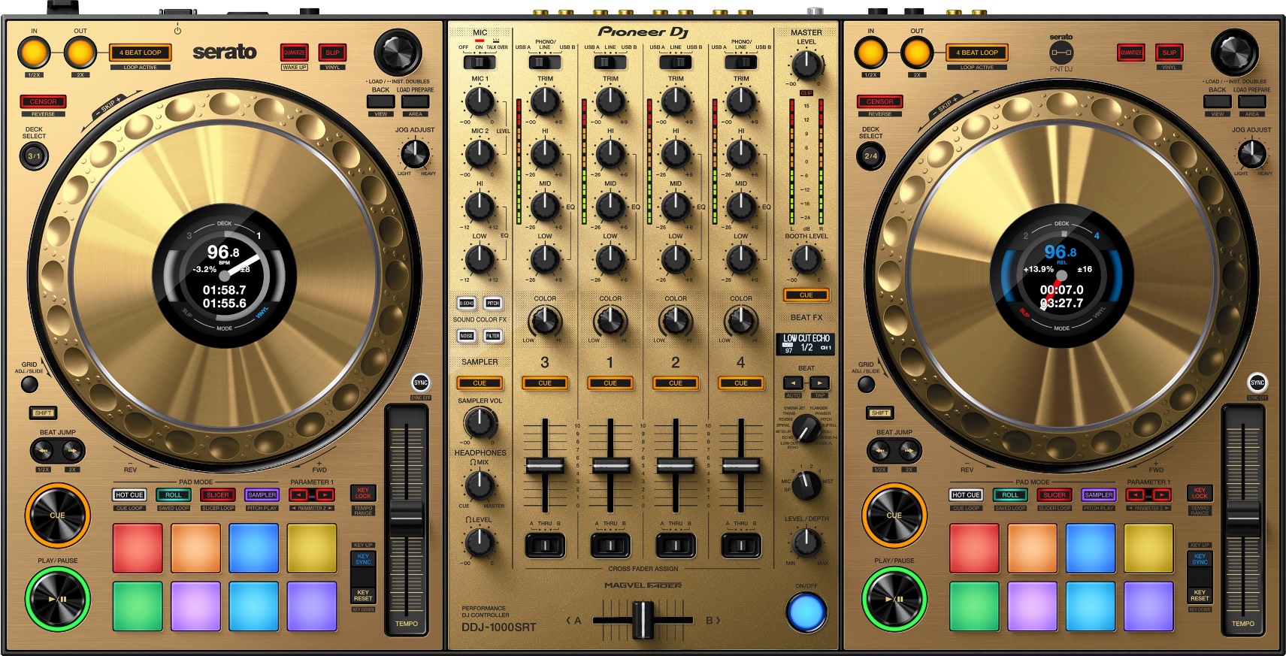Hit the left deck PLAY/PAUSE button
Viewport: 1286px width, 656px height.
(x=58, y=599)
